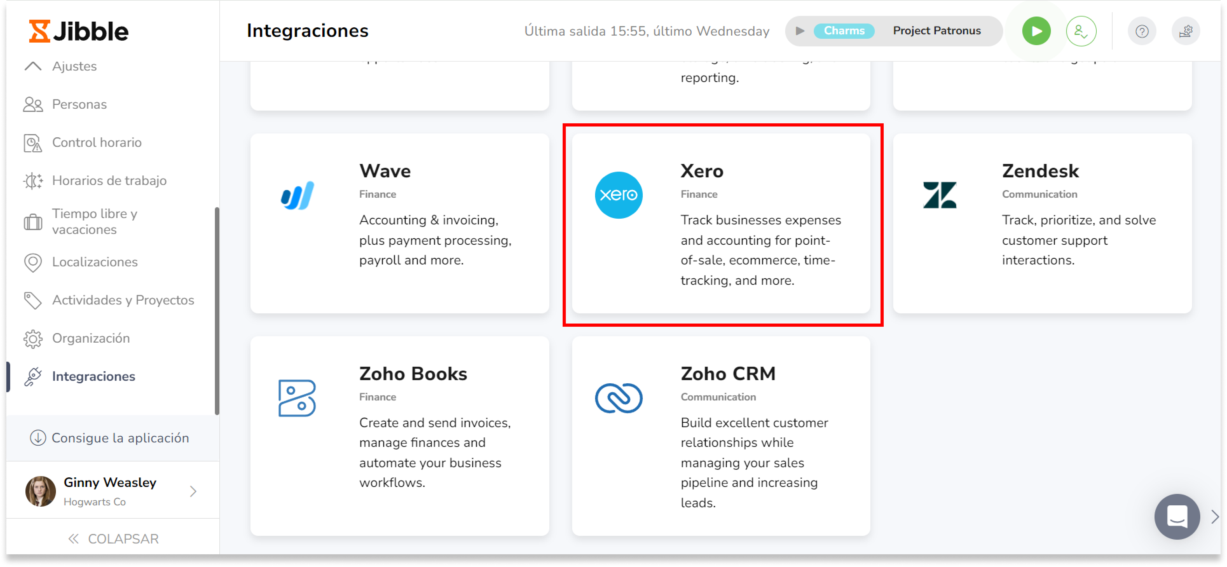Open Horarios de trabajo from sidebar icon

pos(32,181)
